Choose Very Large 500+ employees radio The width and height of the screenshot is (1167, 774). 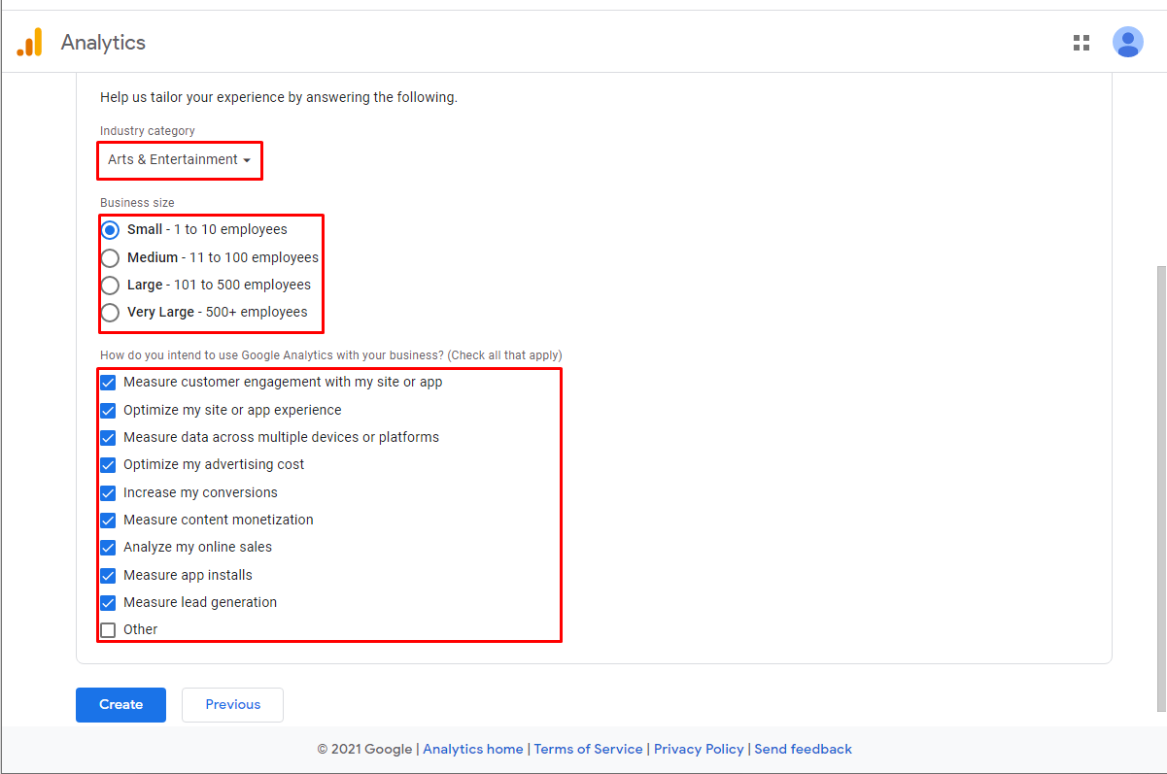click(110, 313)
